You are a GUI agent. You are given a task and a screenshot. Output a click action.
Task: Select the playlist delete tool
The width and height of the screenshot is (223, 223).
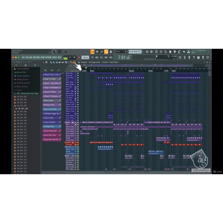pos(57,62)
